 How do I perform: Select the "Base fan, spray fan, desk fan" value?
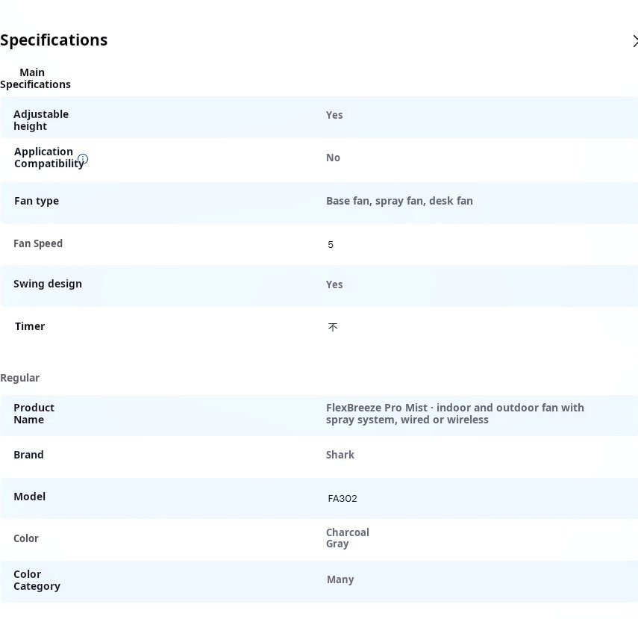click(x=399, y=201)
